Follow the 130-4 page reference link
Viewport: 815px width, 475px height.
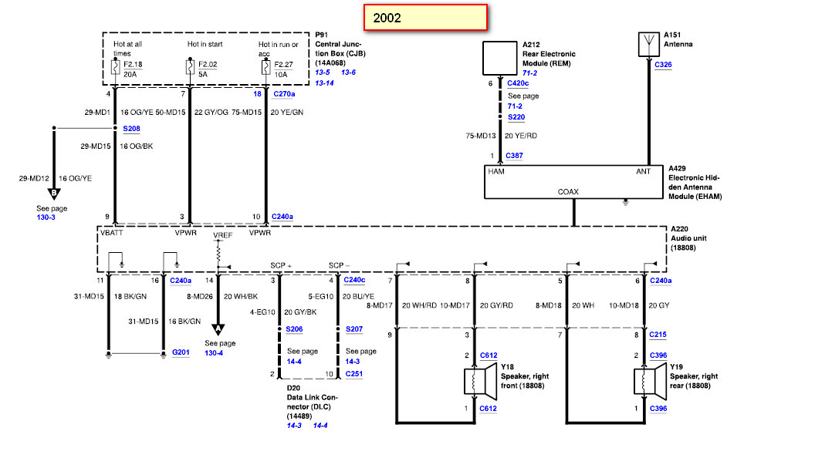point(214,353)
